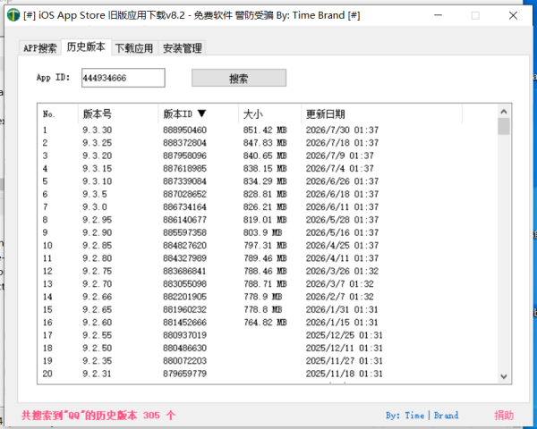Sort by the 更新日期 column header
Viewport: 537px width, 429px height.
pos(381,114)
